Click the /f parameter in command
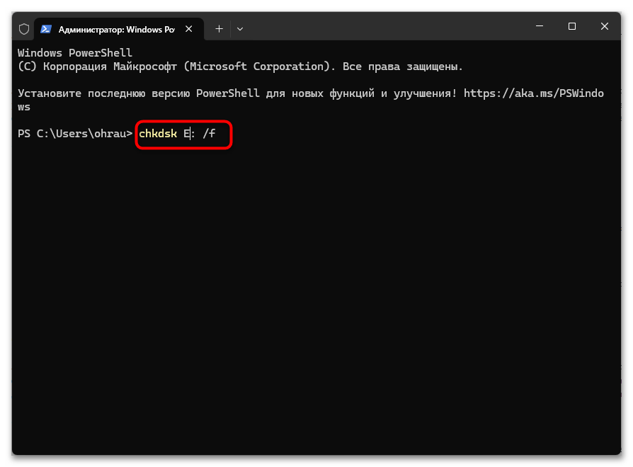633x467 pixels. [209, 134]
